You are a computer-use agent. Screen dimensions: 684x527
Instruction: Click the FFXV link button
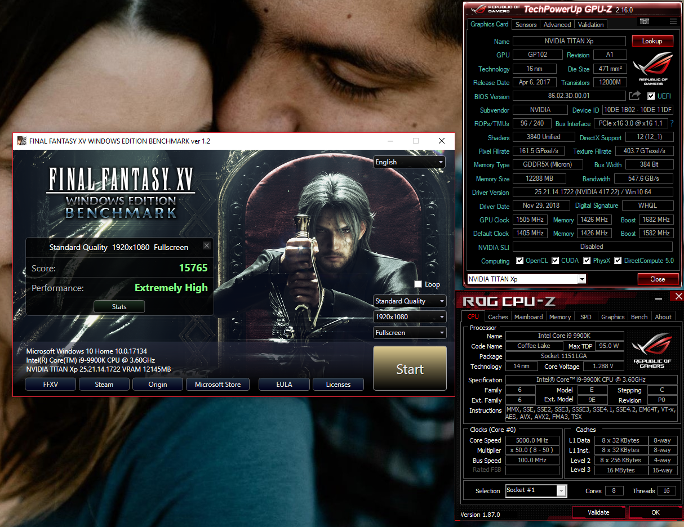[x=51, y=385]
